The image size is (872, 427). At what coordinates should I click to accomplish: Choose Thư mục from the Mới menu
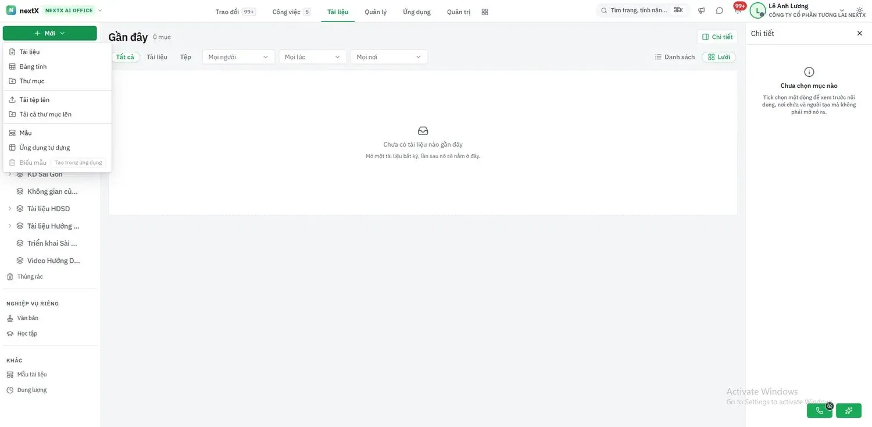pos(57,81)
